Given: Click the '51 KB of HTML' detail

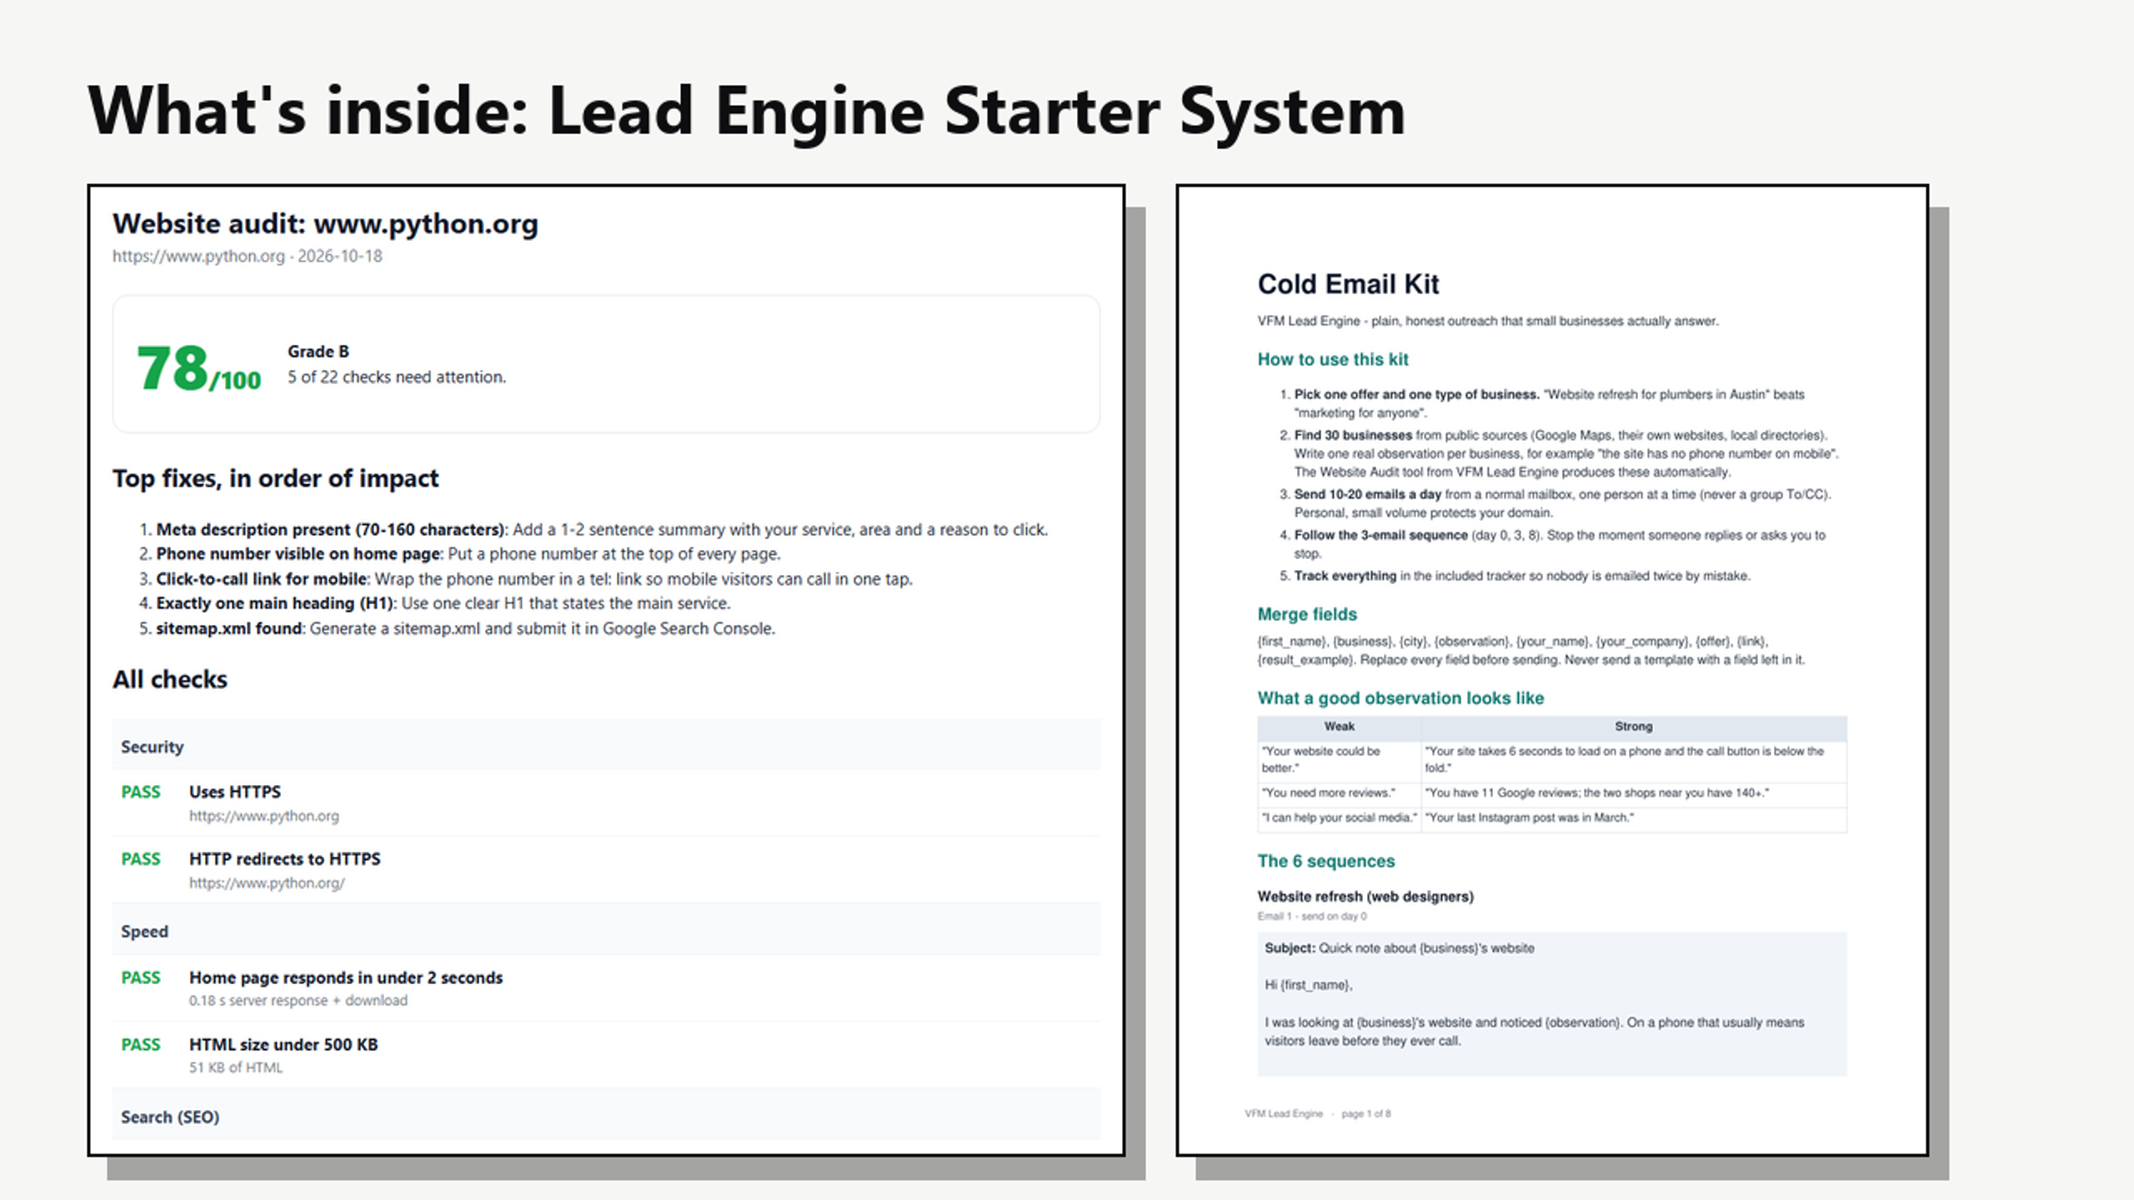Looking at the screenshot, I should point(236,1067).
